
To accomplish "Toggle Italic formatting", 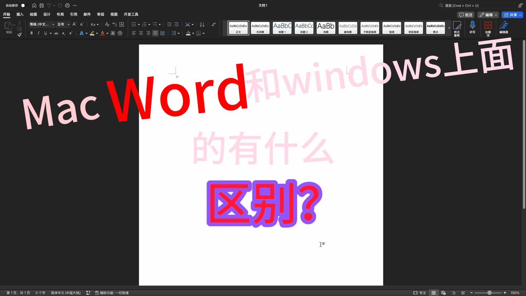I will click(38, 33).
